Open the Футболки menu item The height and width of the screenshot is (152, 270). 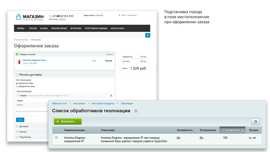[x=76, y=28]
